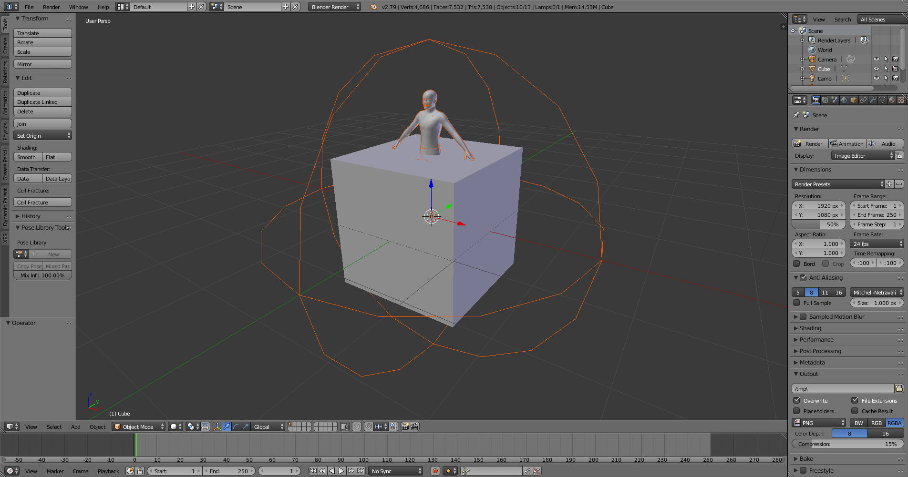908x477 pixels.
Task: Play the animation in reverse
Action: pyautogui.click(x=332, y=471)
